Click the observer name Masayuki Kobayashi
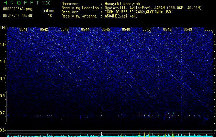Image resolution: width=216 pixels, height=137 pixels. click(123, 4)
